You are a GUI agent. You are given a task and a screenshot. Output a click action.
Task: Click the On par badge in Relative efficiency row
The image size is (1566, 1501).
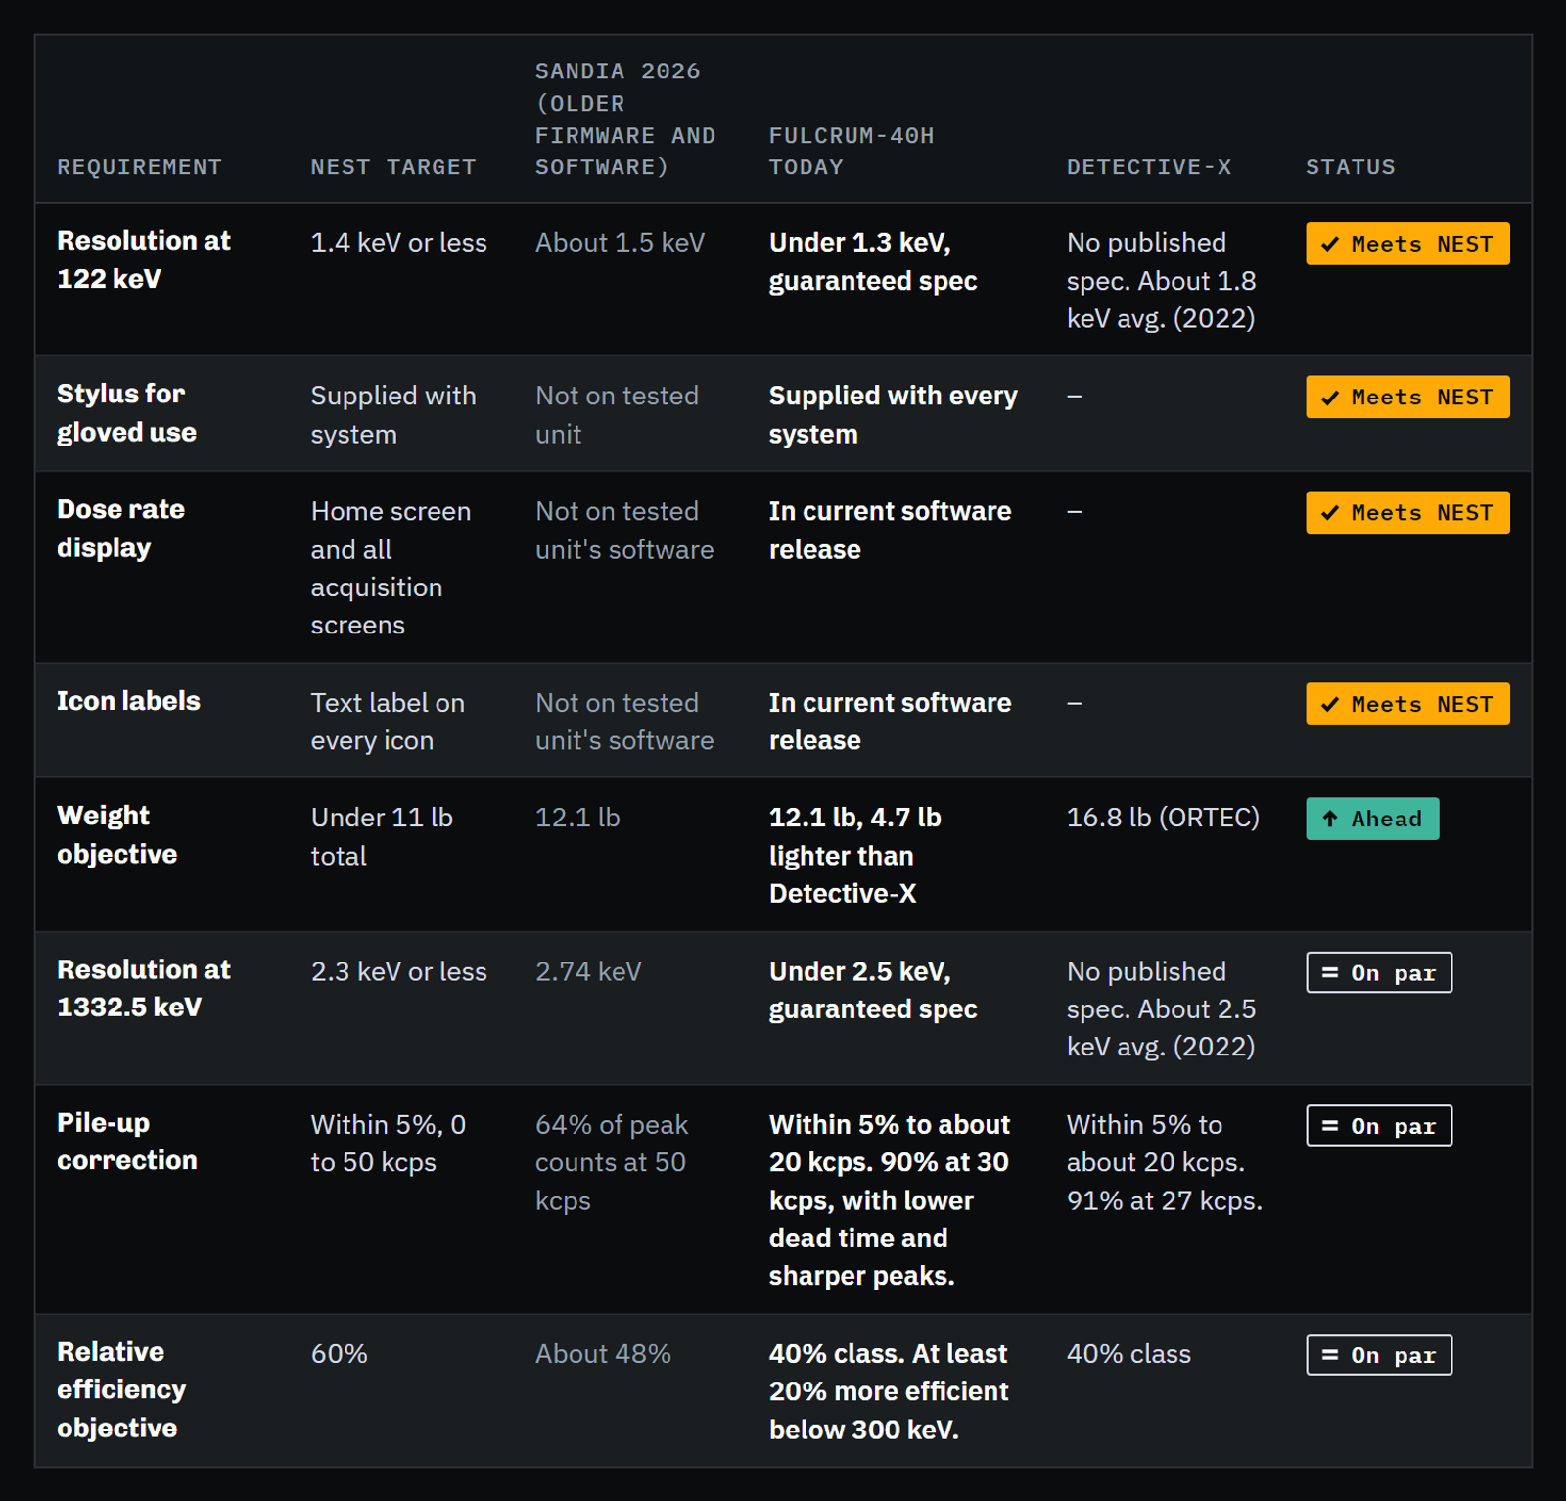(x=1379, y=1355)
